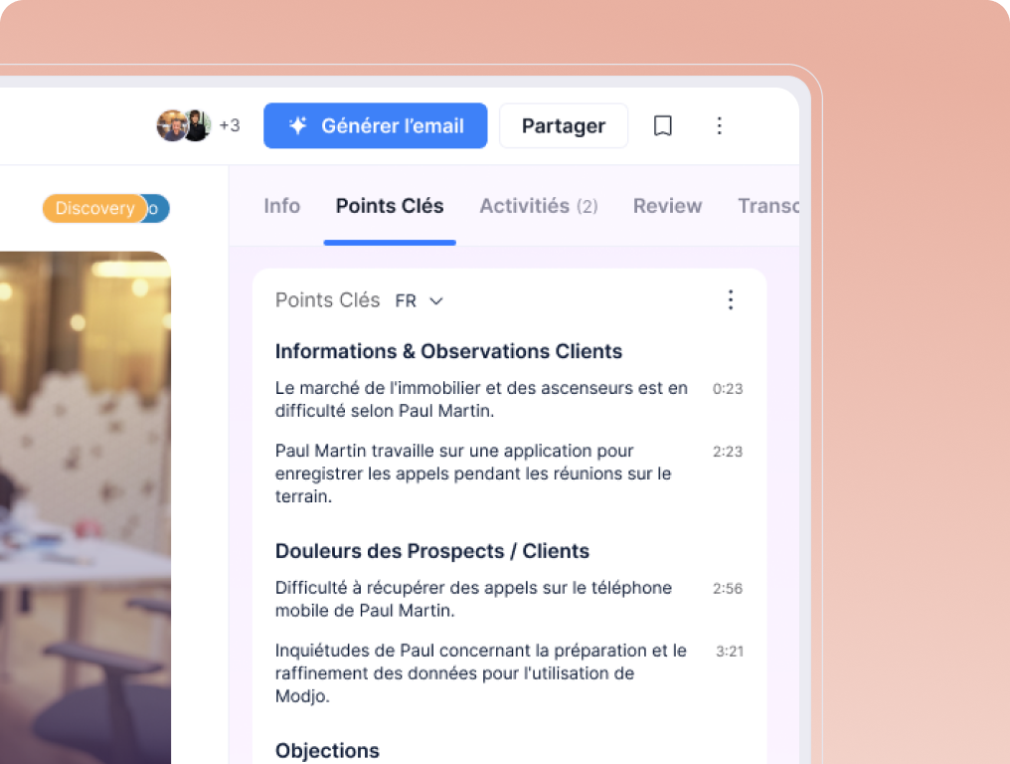Click the meeting video thumbnail
This screenshot has height=764, width=1010.
(85, 508)
